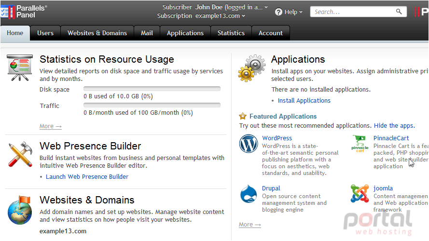
Task: Click Hide the apps link
Action: [x=394, y=126]
